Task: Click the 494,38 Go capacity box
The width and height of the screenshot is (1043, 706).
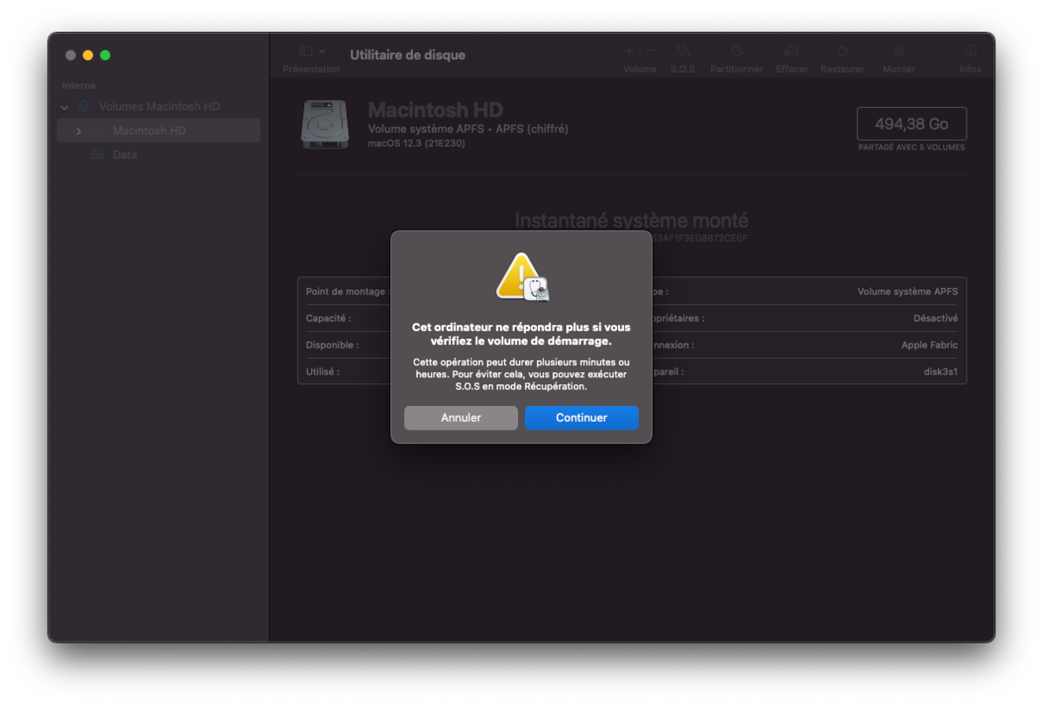Action: [x=912, y=123]
